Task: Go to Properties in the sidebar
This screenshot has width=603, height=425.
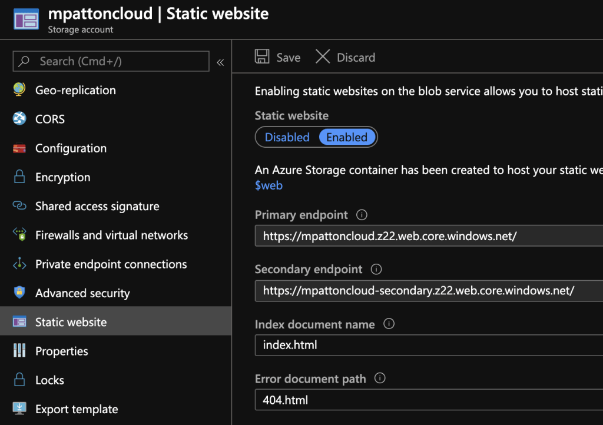Action: (61, 351)
